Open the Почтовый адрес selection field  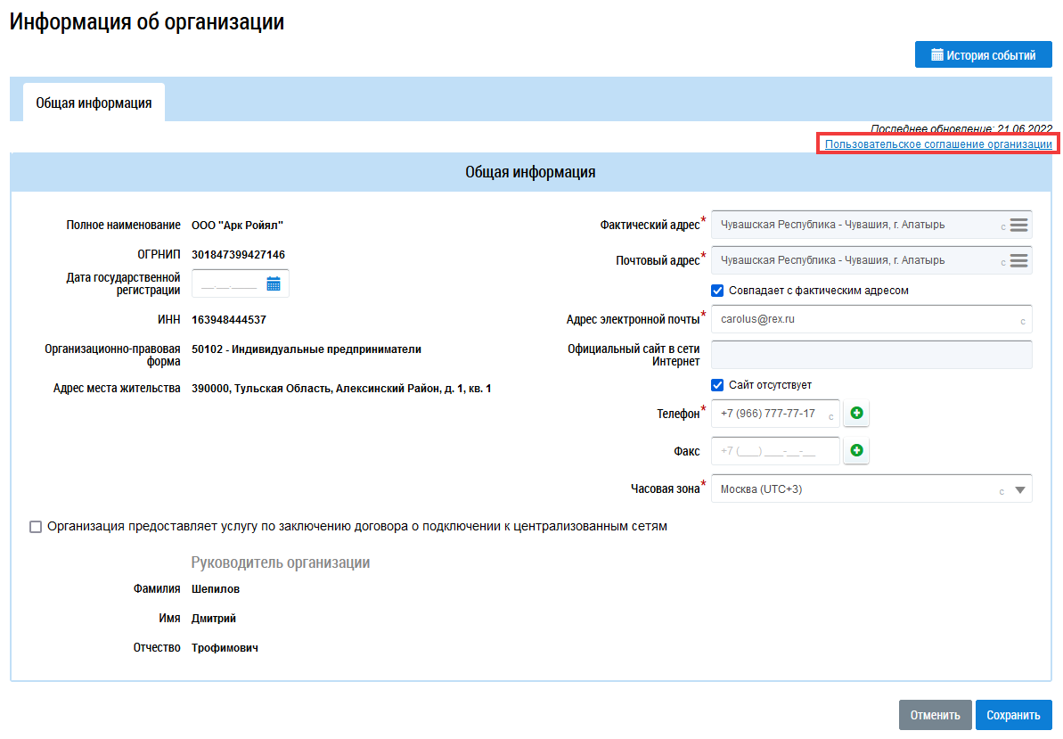(855, 260)
